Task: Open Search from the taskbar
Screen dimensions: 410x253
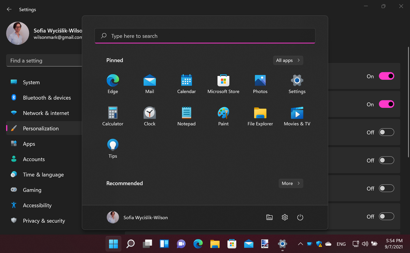Action: (x=130, y=244)
